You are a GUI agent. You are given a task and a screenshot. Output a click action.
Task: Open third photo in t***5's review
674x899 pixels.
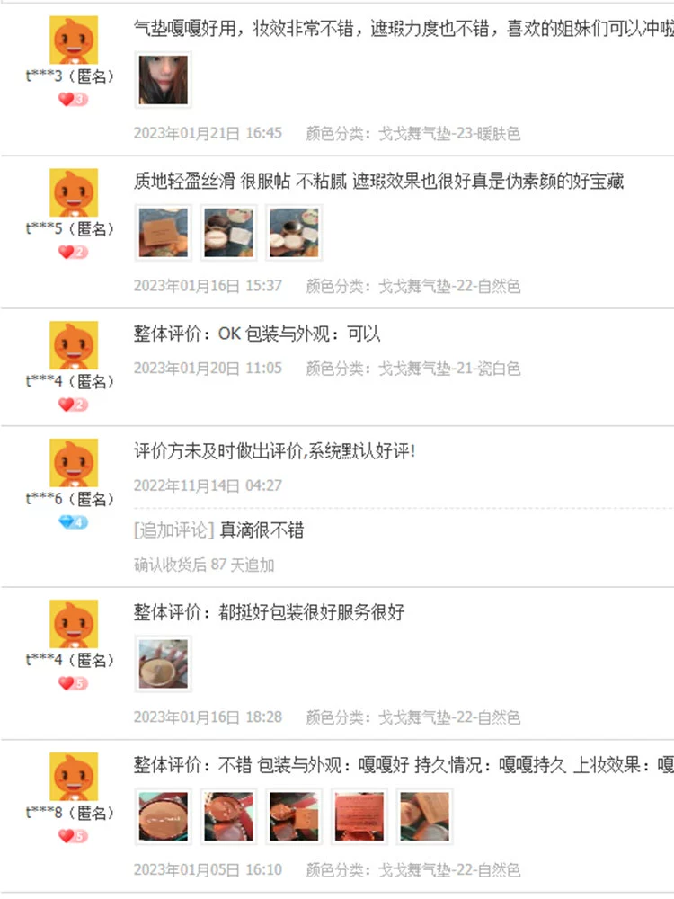[x=294, y=232]
